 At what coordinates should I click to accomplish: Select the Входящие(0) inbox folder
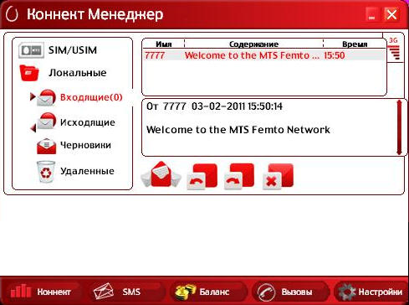[77, 97]
